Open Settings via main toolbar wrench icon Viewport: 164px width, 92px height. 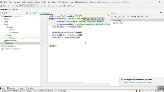pyautogui.click(x=61, y=6)
